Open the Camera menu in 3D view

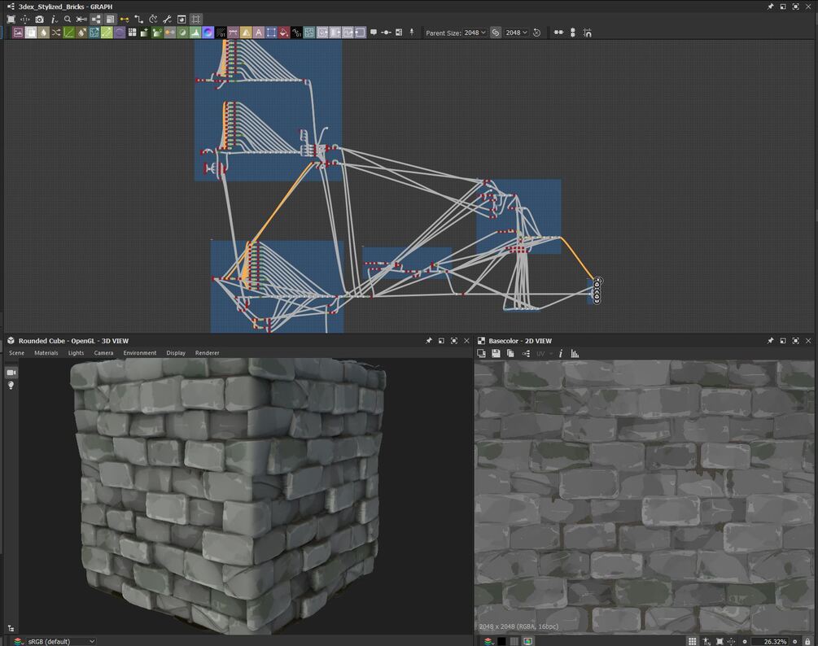click(104, 353)
